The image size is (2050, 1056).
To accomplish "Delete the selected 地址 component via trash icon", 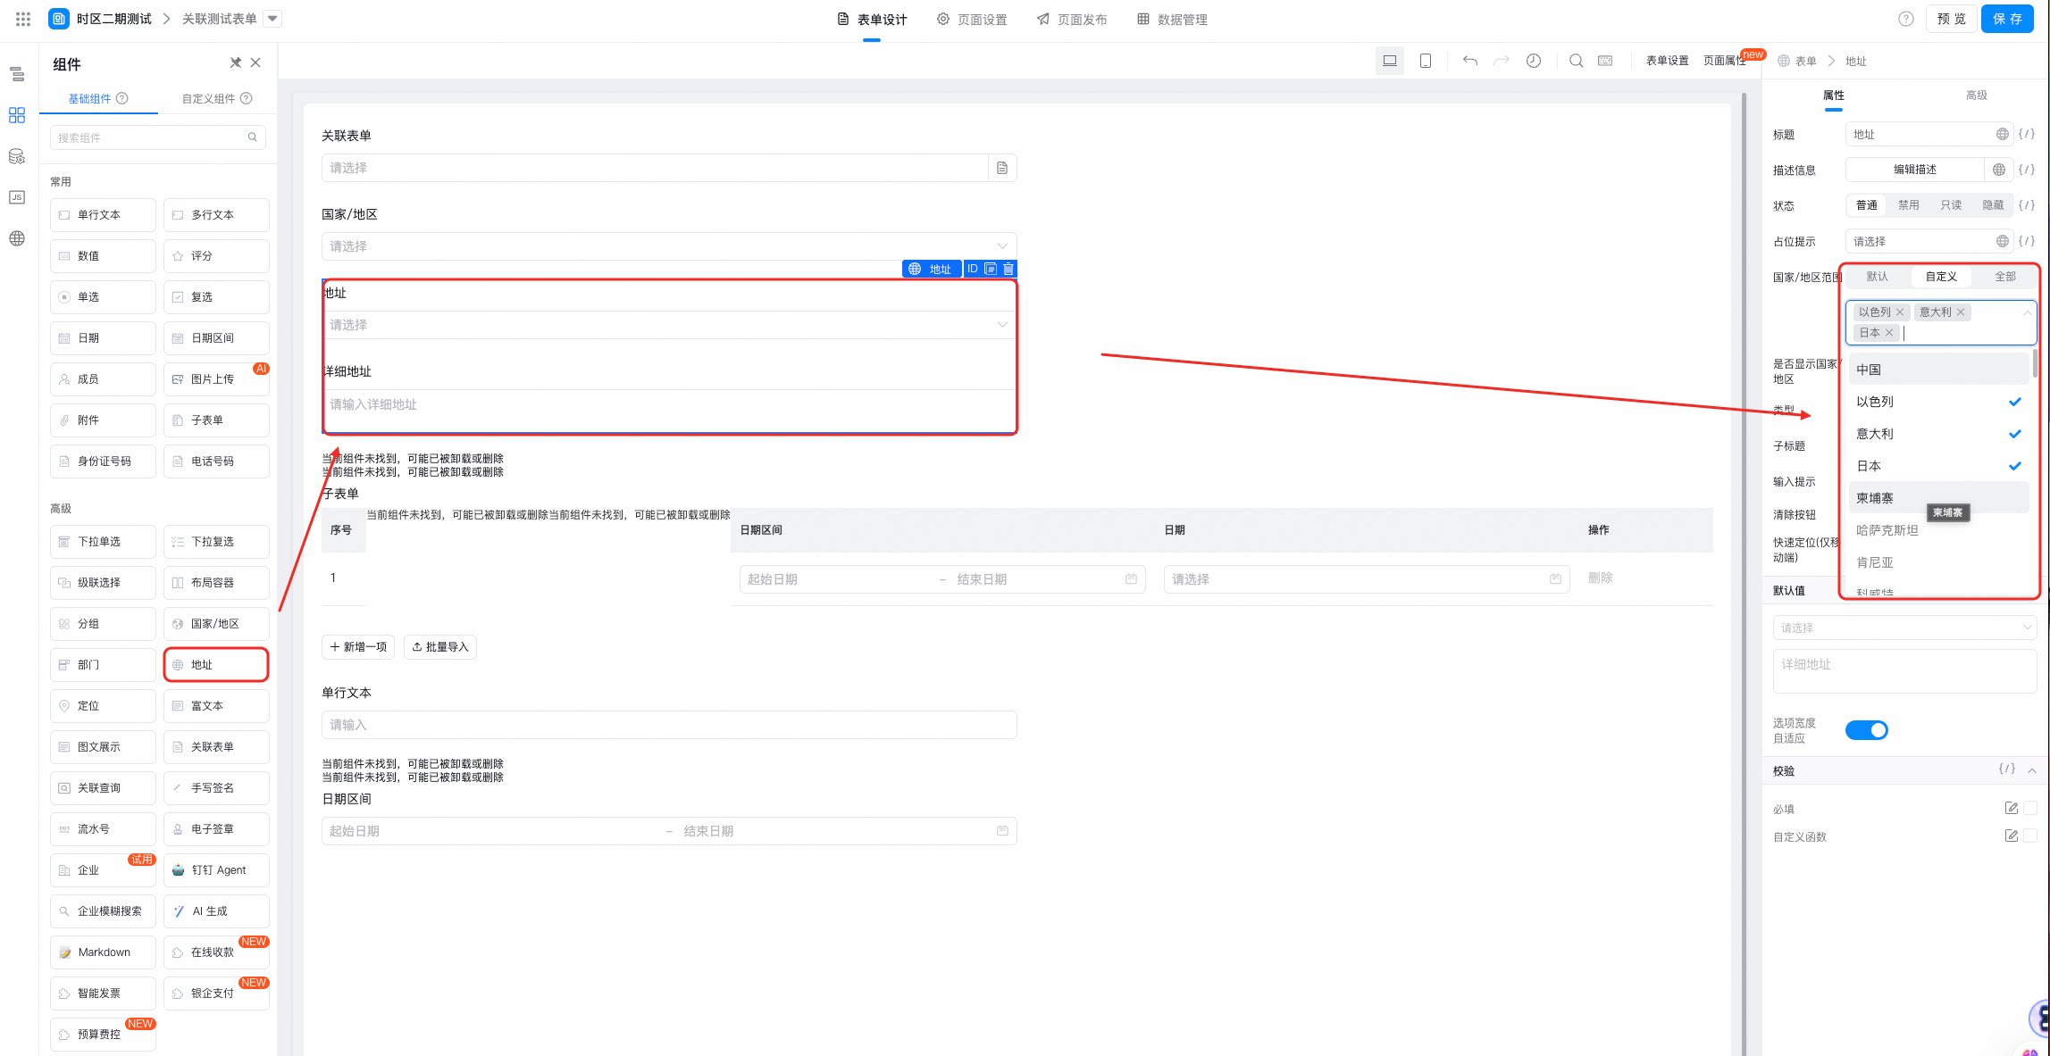I will coord(1008,269).
